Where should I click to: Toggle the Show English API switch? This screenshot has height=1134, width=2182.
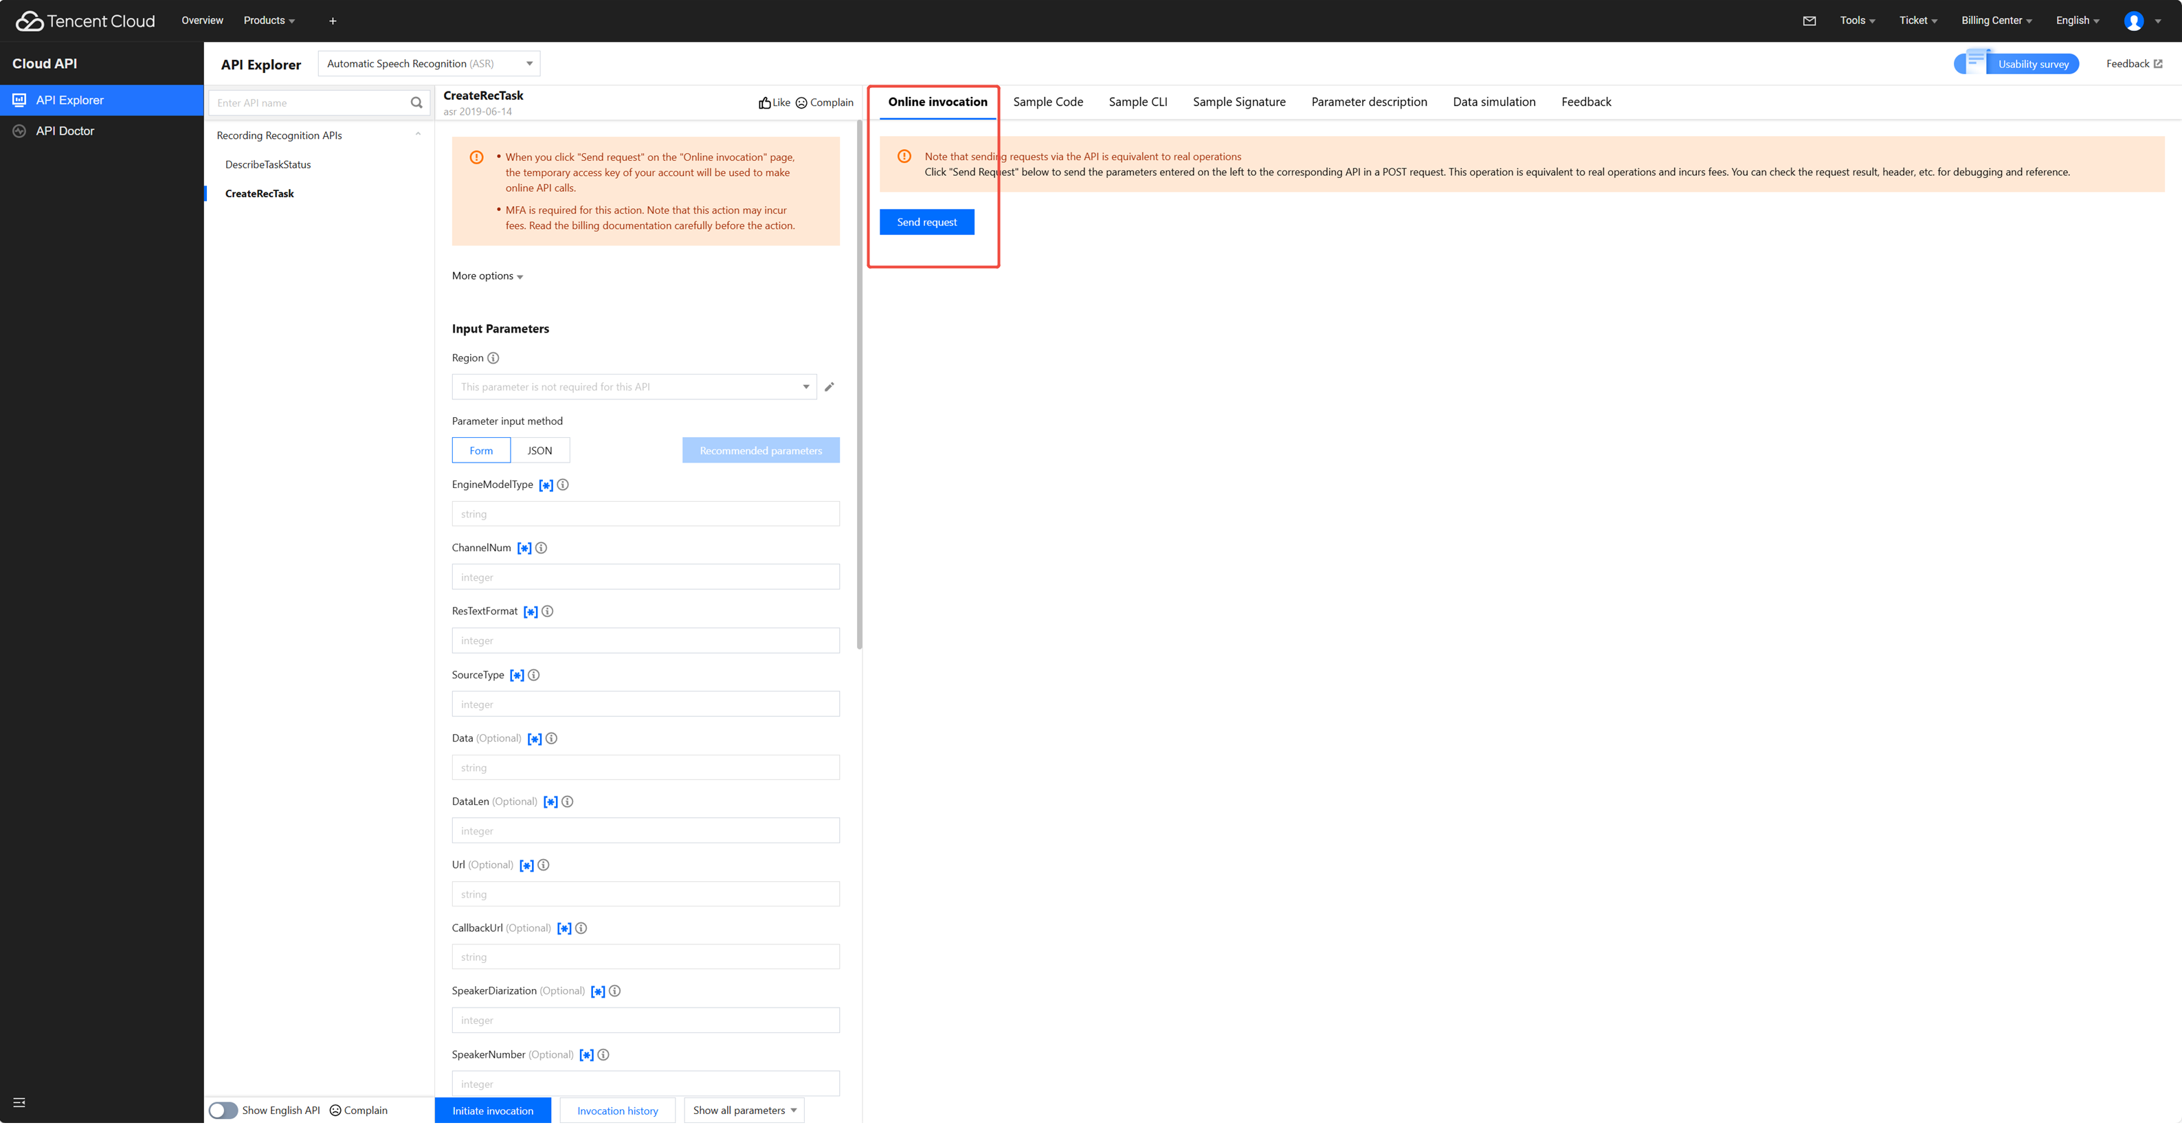point(223,1110)
